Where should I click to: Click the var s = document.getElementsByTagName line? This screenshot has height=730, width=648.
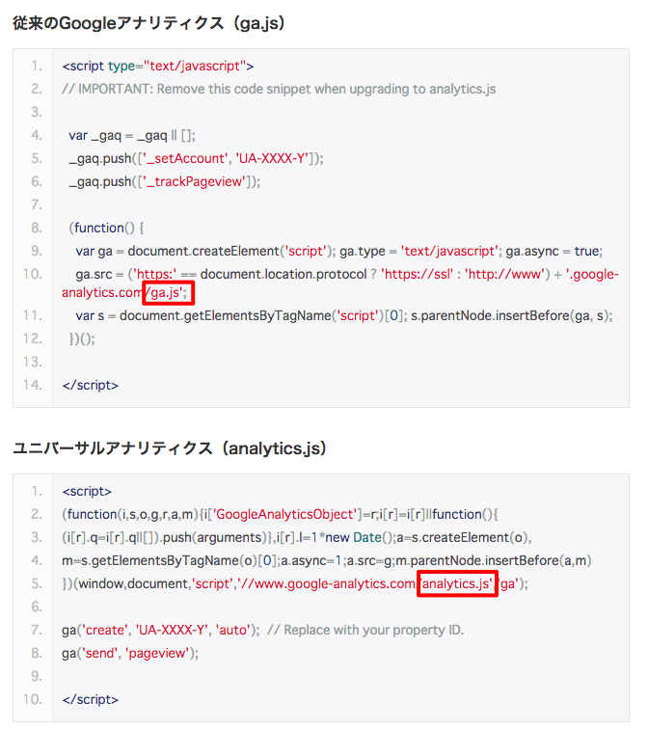point(344,315)
